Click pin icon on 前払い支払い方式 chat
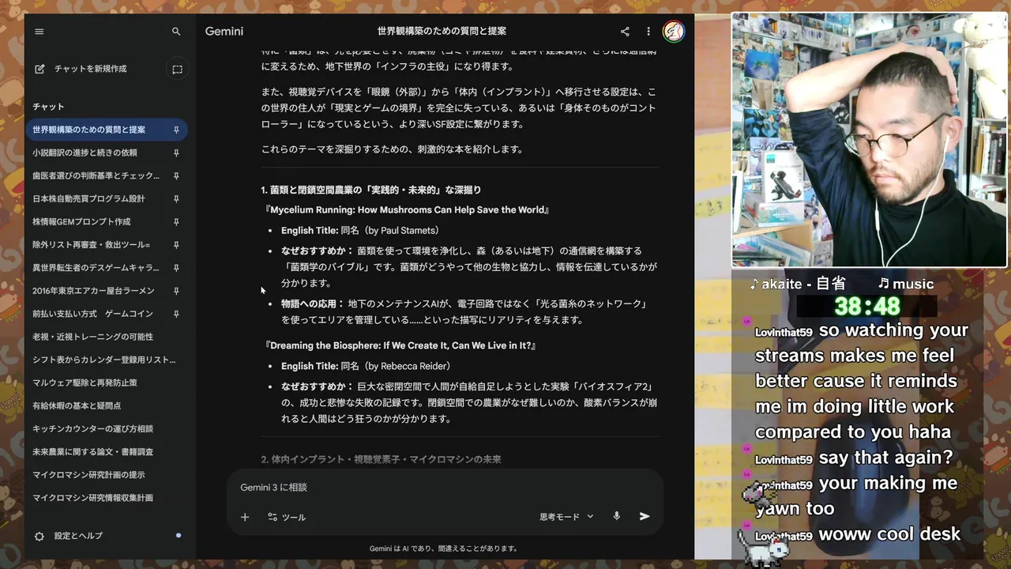 (176, 314)
